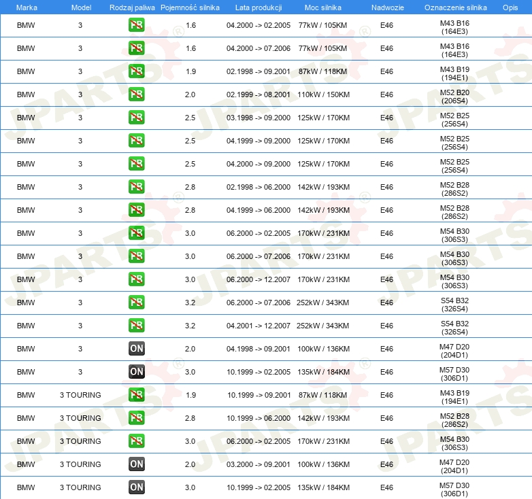532x499 pixels.
Task: Click the Marka column header
Action: click(27, 7)
